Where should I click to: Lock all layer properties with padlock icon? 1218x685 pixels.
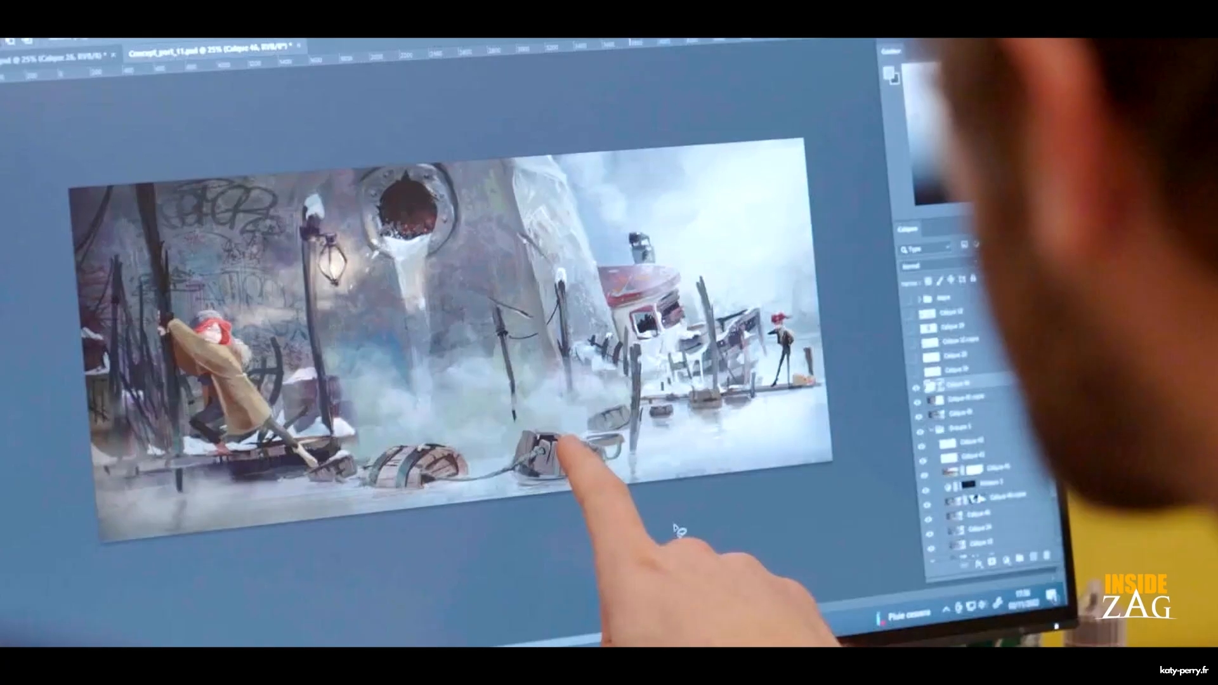coord(973,278)
